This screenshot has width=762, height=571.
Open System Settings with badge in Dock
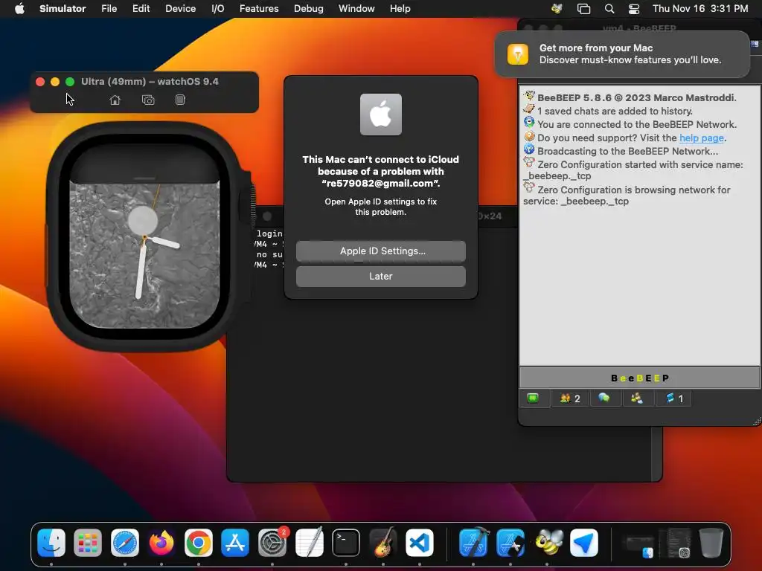(x=272, y=542)
